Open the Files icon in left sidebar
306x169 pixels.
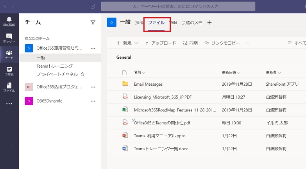point(9,87)
